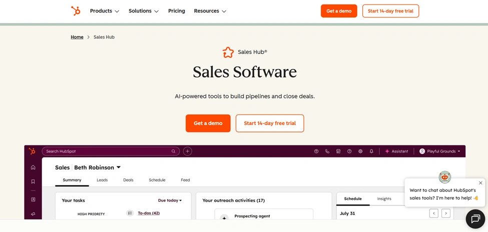Click the upgrade arrow icon in app toolbar

coord(316,151)
